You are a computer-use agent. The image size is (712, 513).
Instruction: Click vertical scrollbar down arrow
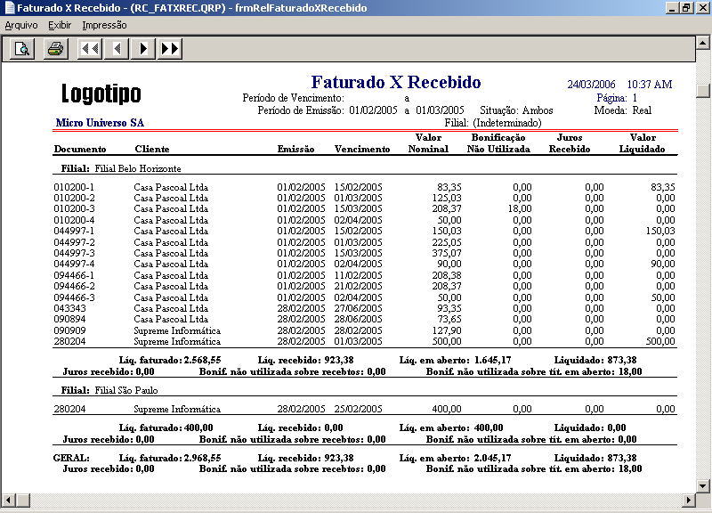[703, 485]
